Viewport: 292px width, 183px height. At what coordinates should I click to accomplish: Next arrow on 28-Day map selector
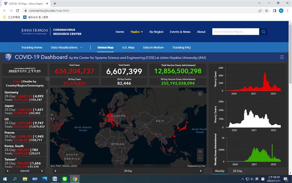click(201, 171)
